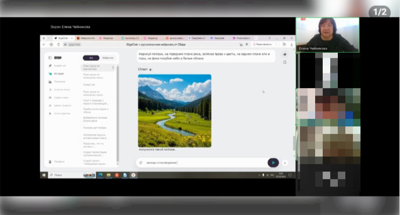Switch to the DeepSeek browser tab

coord(217,38)
